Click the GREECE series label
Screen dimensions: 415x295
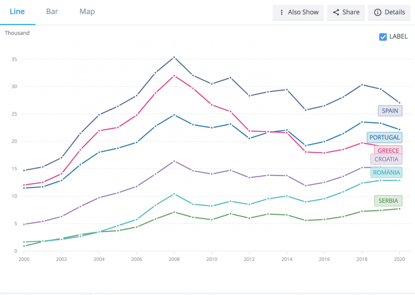388,151
